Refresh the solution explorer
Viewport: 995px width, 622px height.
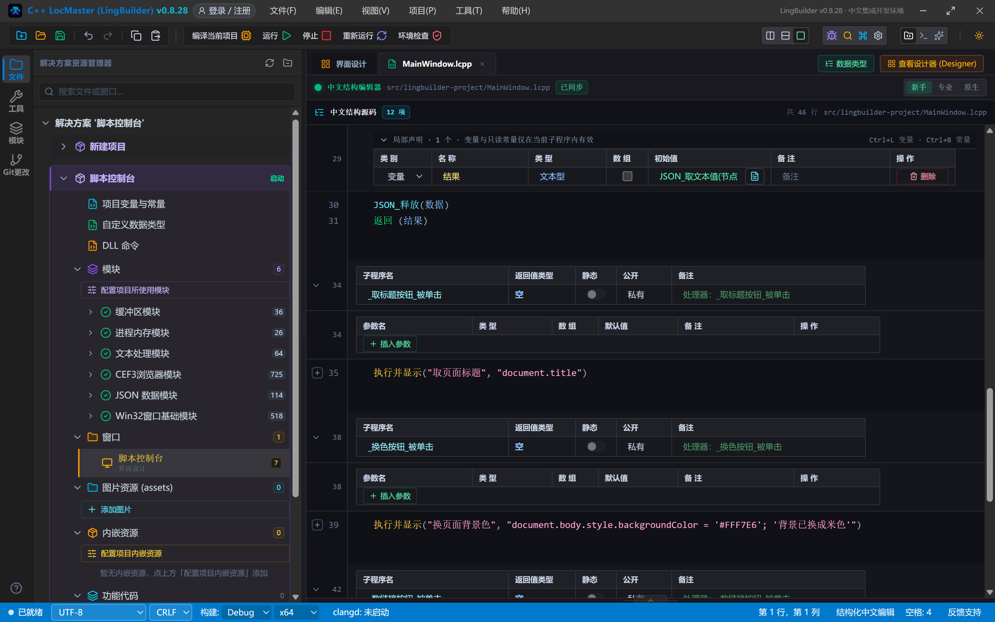pos(270,63)
